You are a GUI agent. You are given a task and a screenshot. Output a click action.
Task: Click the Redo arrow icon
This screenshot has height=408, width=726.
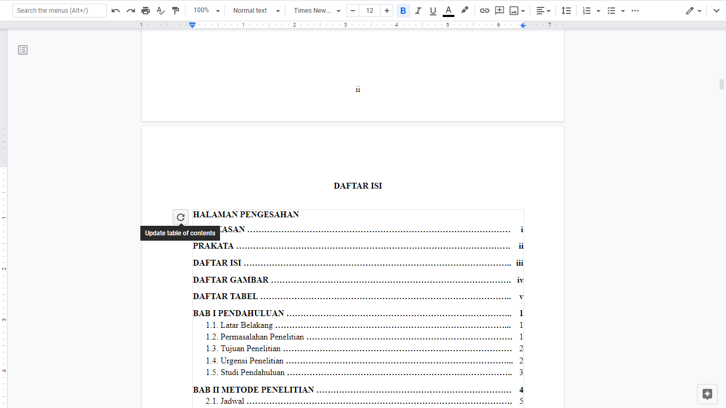(131, 11)
